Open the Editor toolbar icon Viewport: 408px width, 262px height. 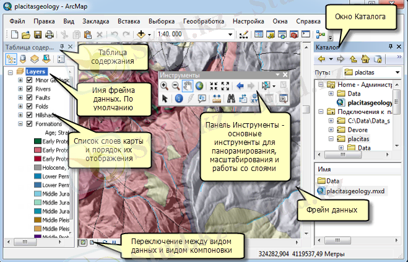point(244,35)
